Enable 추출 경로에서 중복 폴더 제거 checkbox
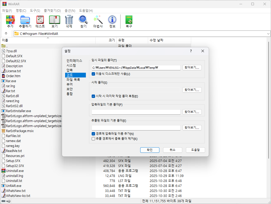 pos(93,139)
